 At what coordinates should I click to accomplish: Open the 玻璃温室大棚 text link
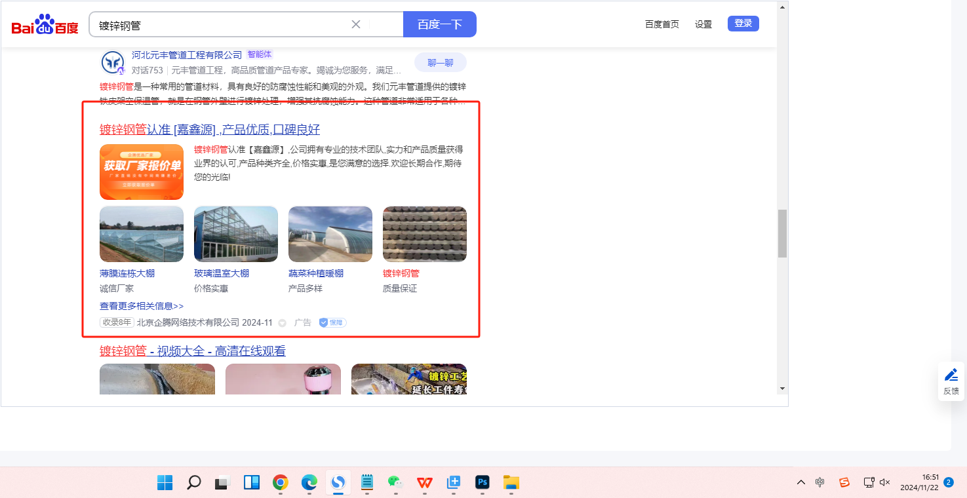pos(222,273)
